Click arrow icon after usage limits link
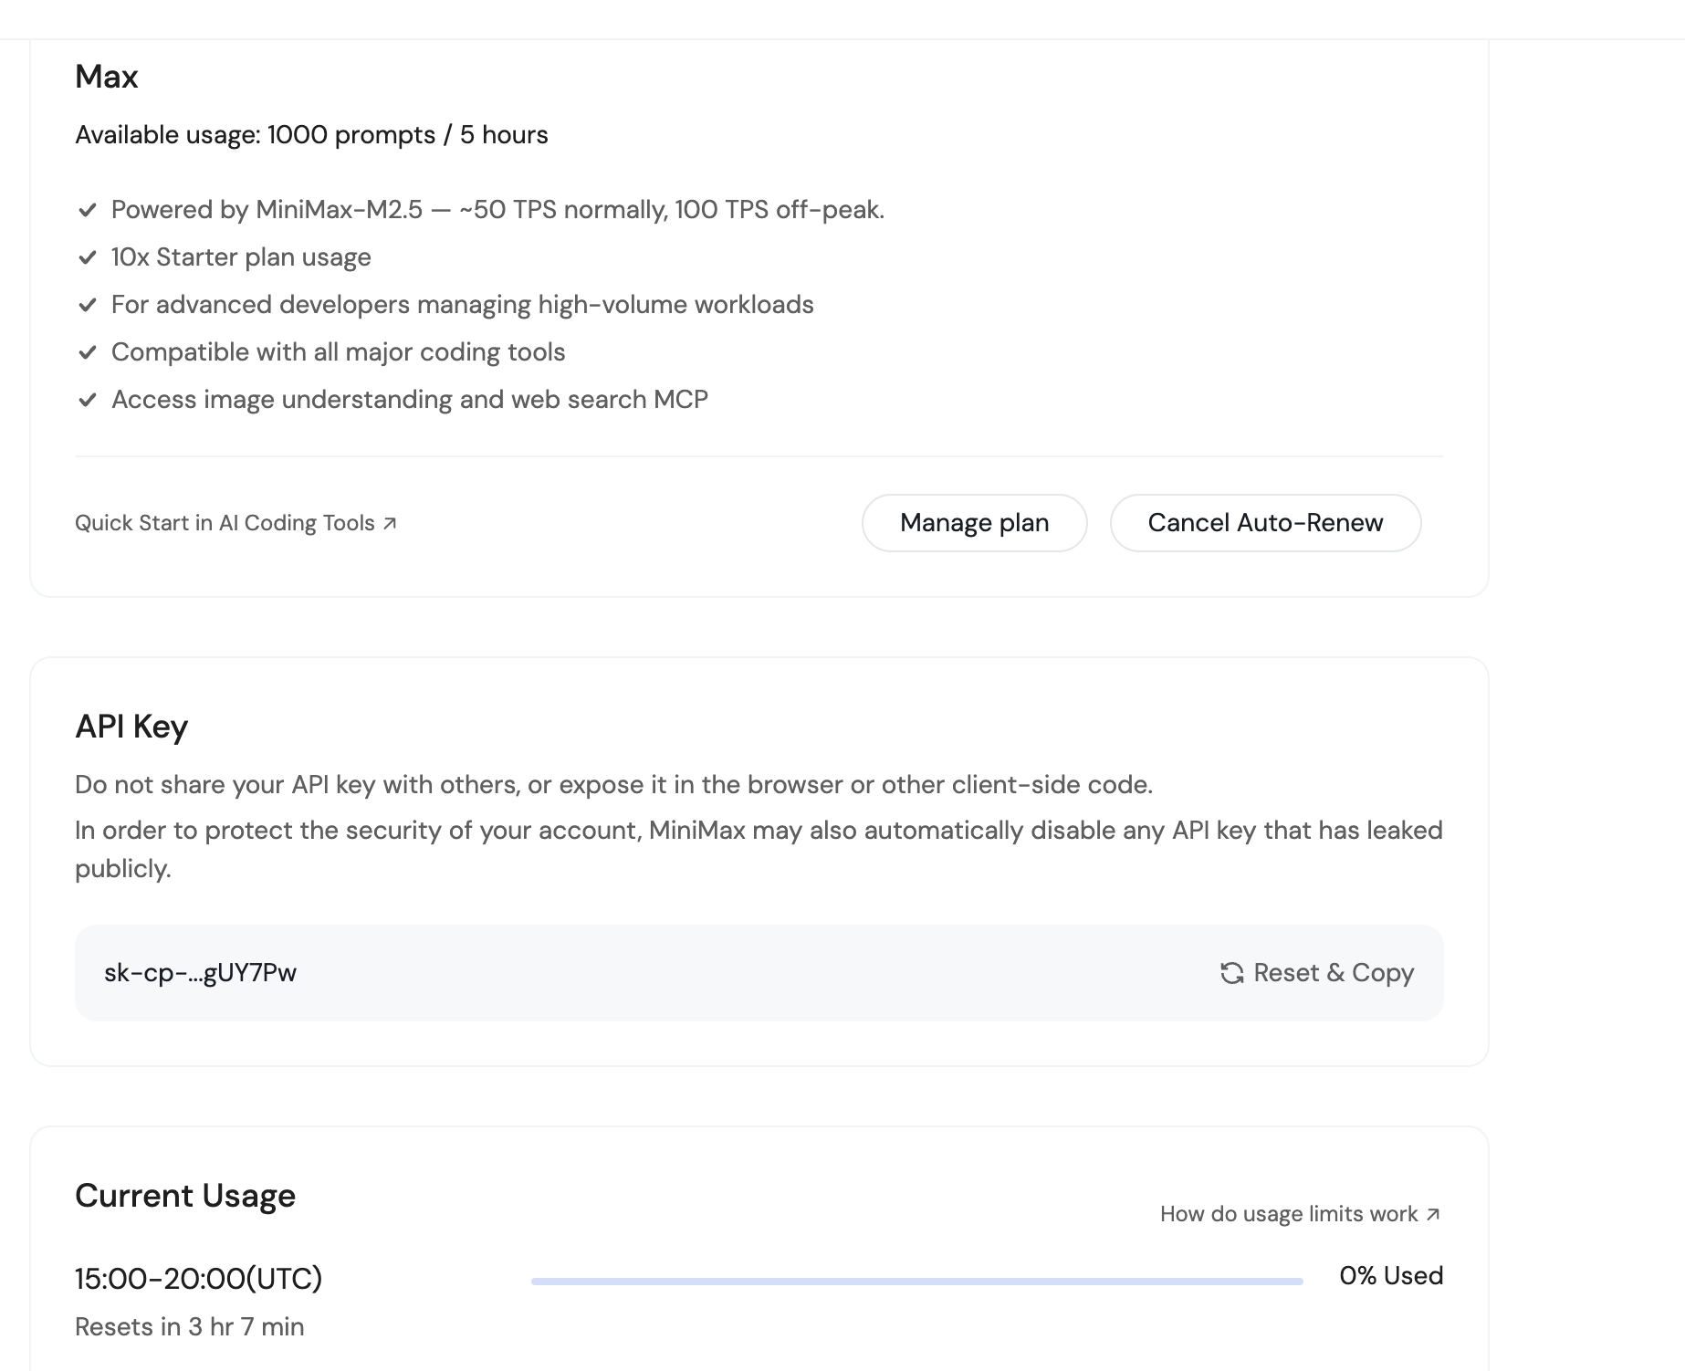 tap(1433, 1214)
